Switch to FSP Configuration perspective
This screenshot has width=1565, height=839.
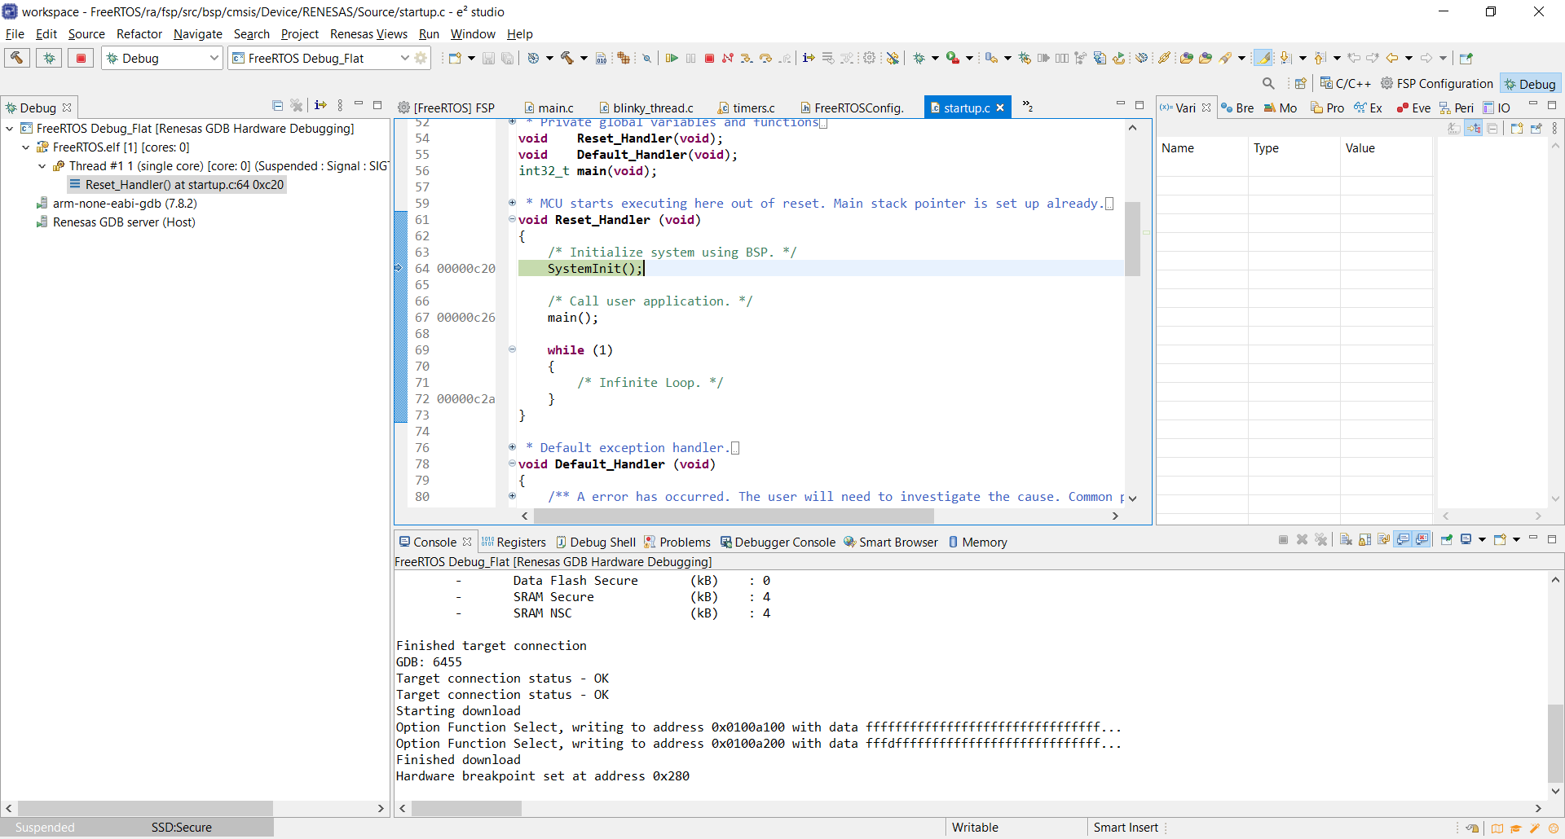pos(1437,83)
